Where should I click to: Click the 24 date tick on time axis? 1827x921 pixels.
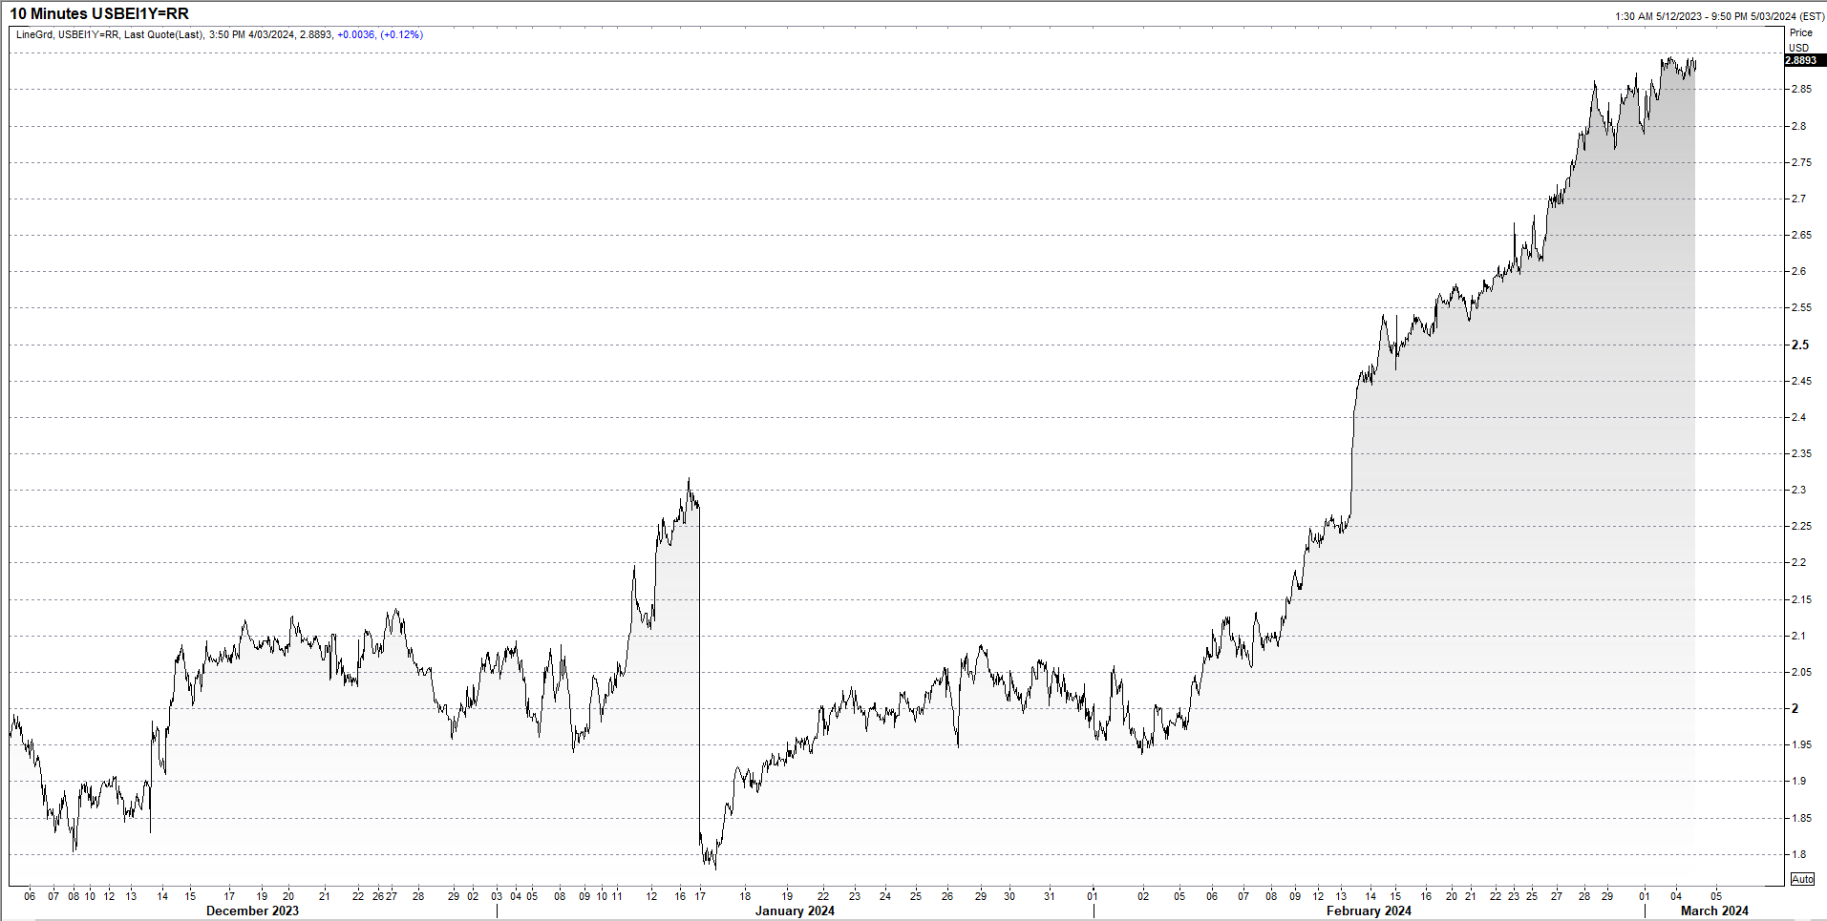pos(885,896)
